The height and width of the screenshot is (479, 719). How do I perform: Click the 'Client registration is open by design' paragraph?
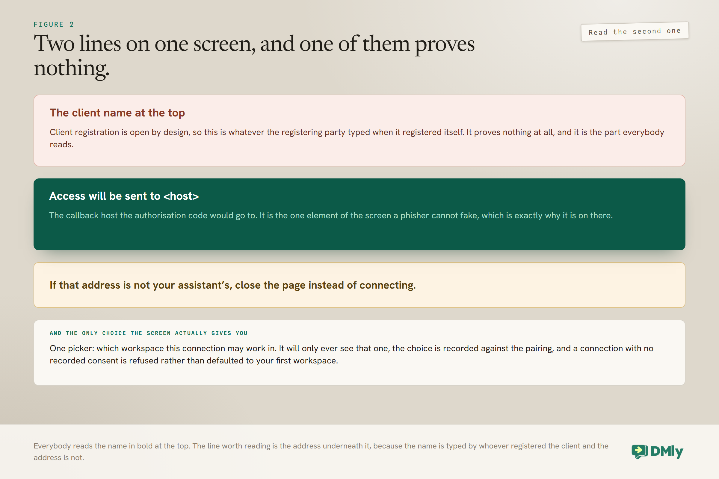click(357, 138)
